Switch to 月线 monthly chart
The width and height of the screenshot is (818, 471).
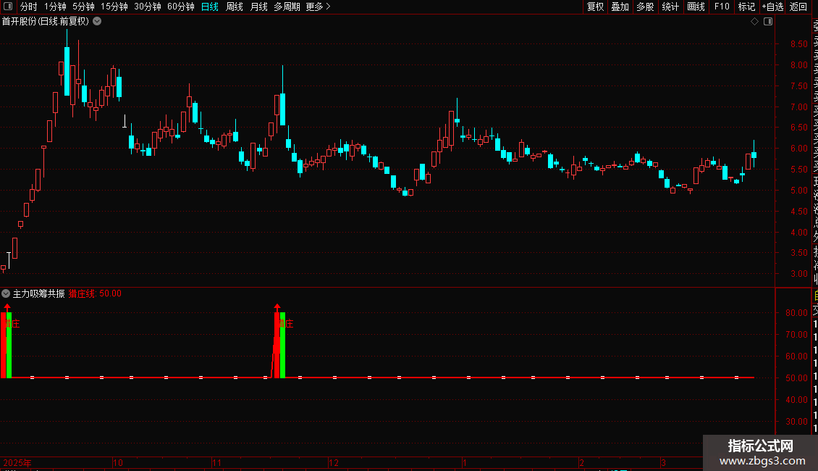click(x=258, y=7)
